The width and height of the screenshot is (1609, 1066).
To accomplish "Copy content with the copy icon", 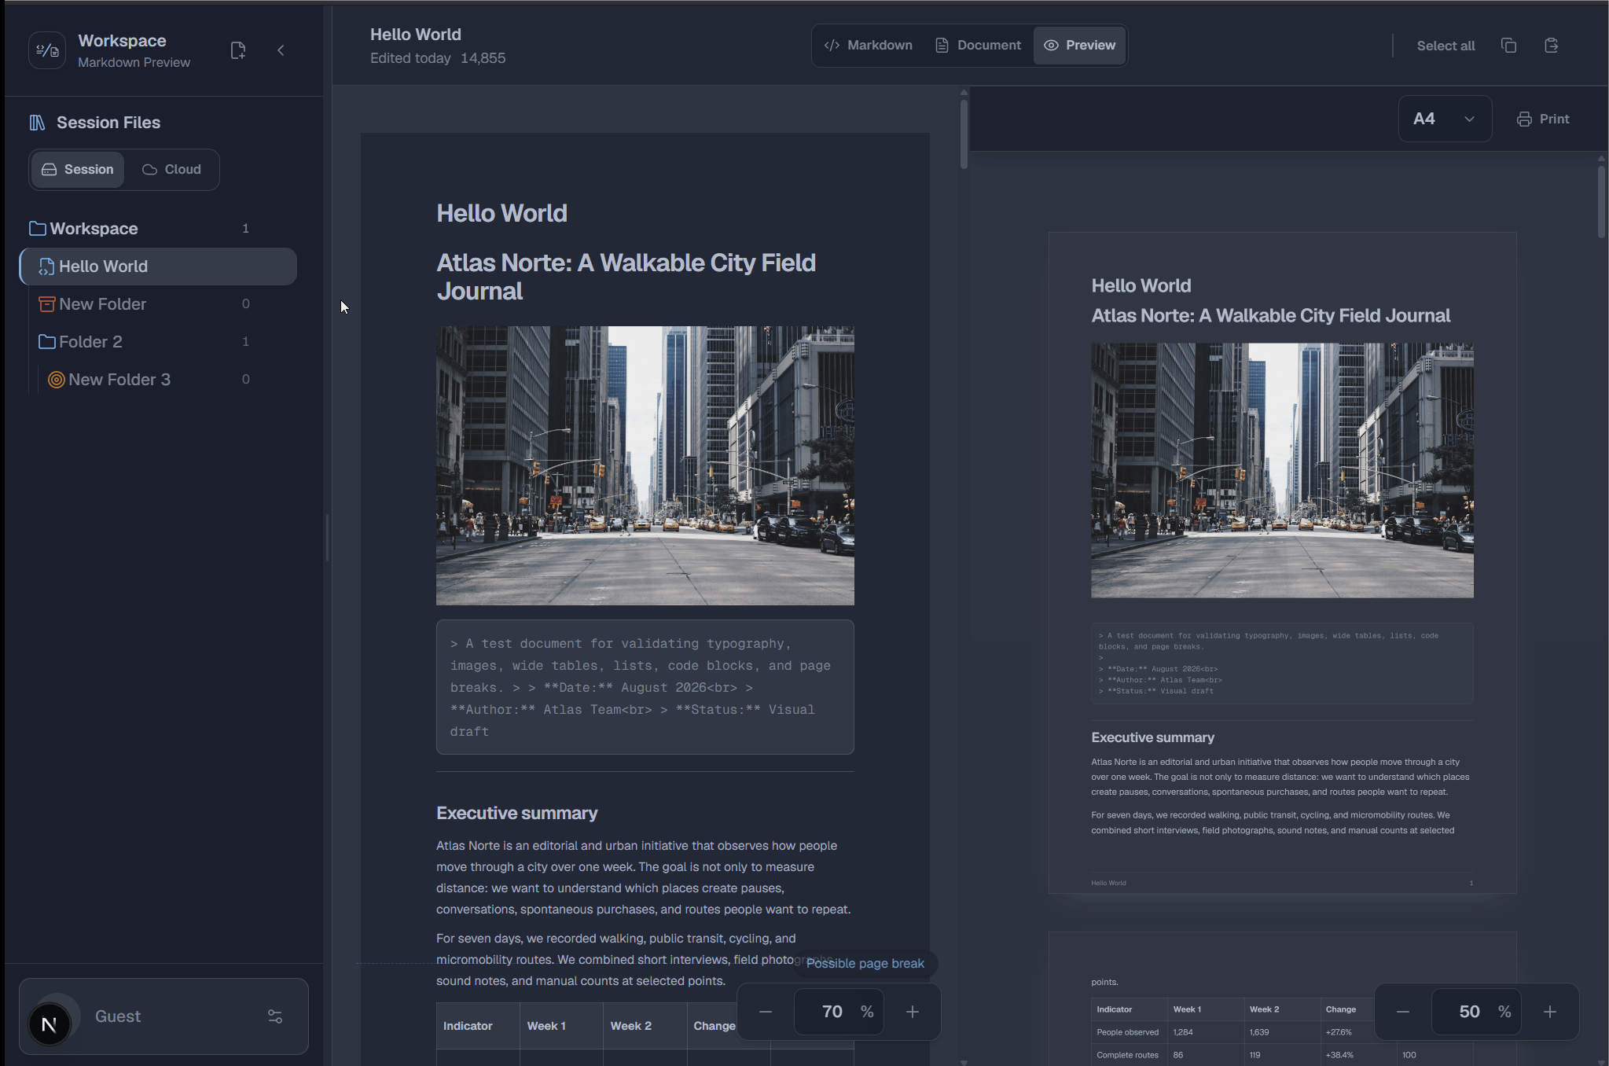I will coord(1508,46).
